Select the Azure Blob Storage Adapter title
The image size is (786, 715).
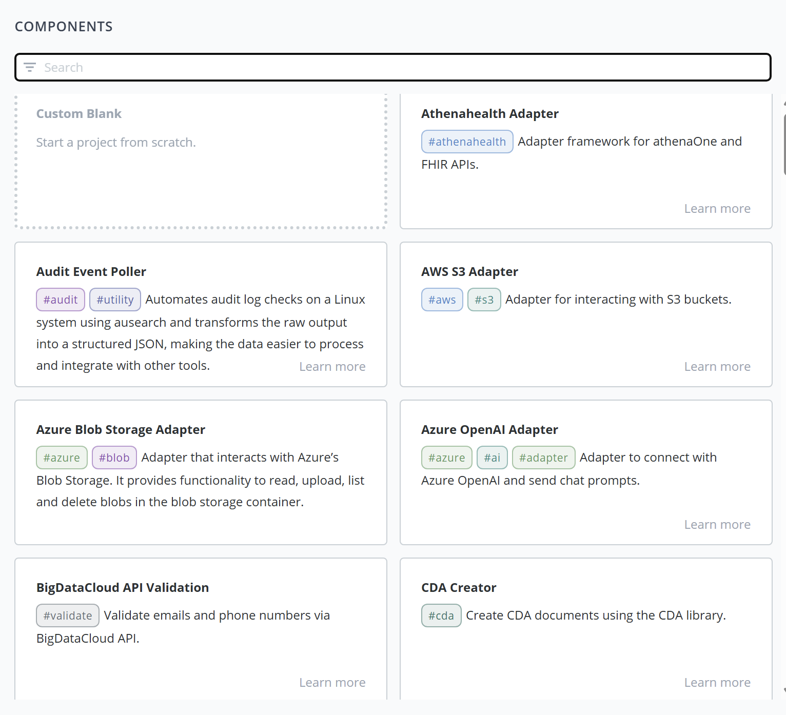click(121, 430)
